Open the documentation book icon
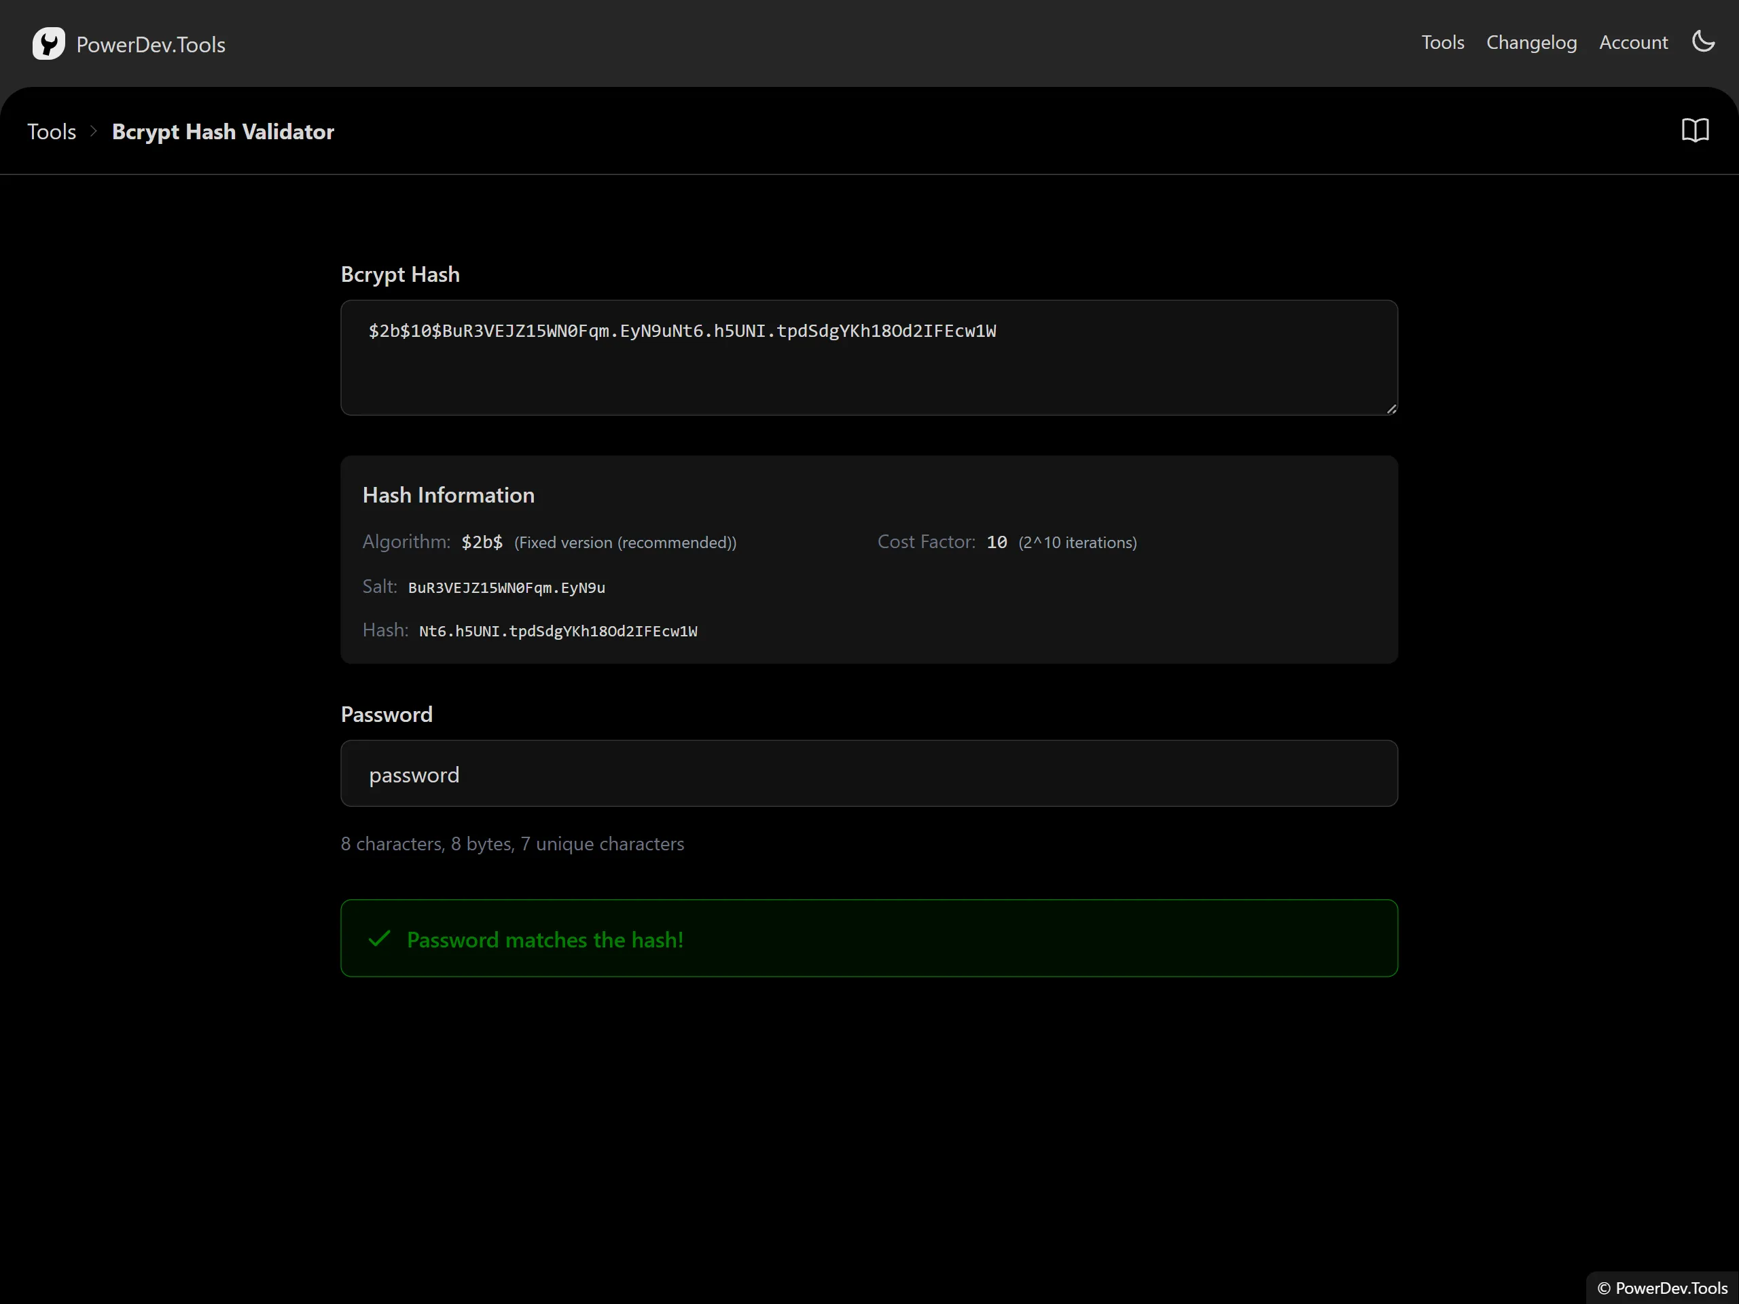 pyautogui.click(x=1694, y=130)
